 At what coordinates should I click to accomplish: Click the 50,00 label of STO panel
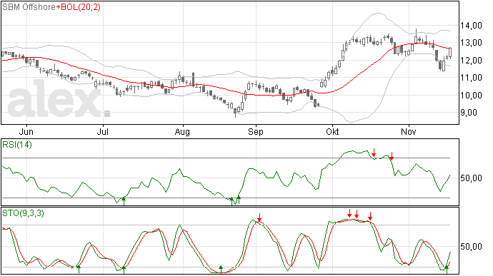(471, 247)
